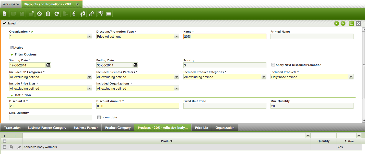This screenshot has height=154, width=365.
Task: Click the undo changes toolbar icon
Action: [39, 14]
